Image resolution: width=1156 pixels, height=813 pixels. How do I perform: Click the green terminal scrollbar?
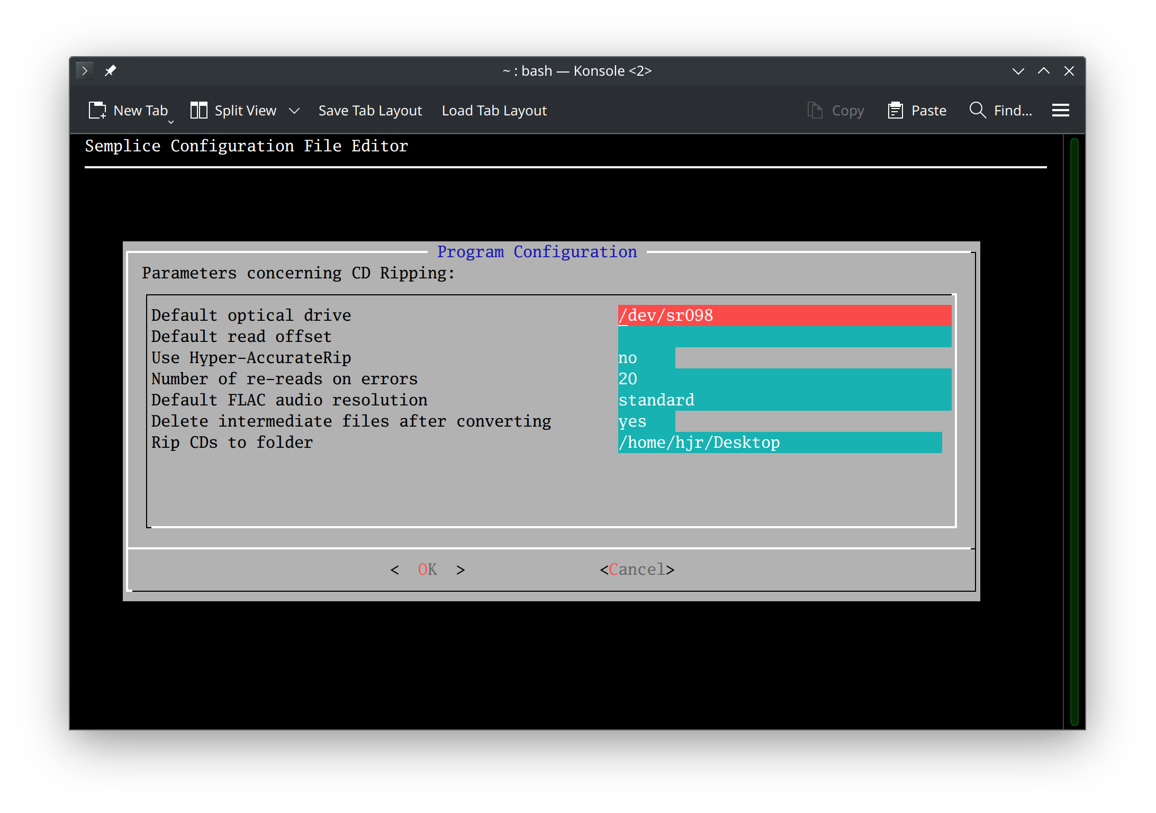[1074, 431]
